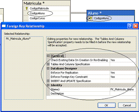Expand INSERT And UPDATE Specification
Viewport: 139px width, 112px height.
48,81
